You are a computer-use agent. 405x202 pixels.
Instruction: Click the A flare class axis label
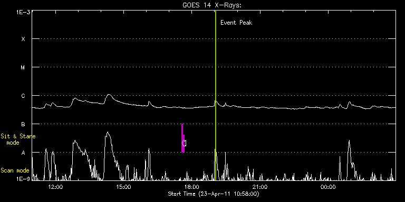23,153
